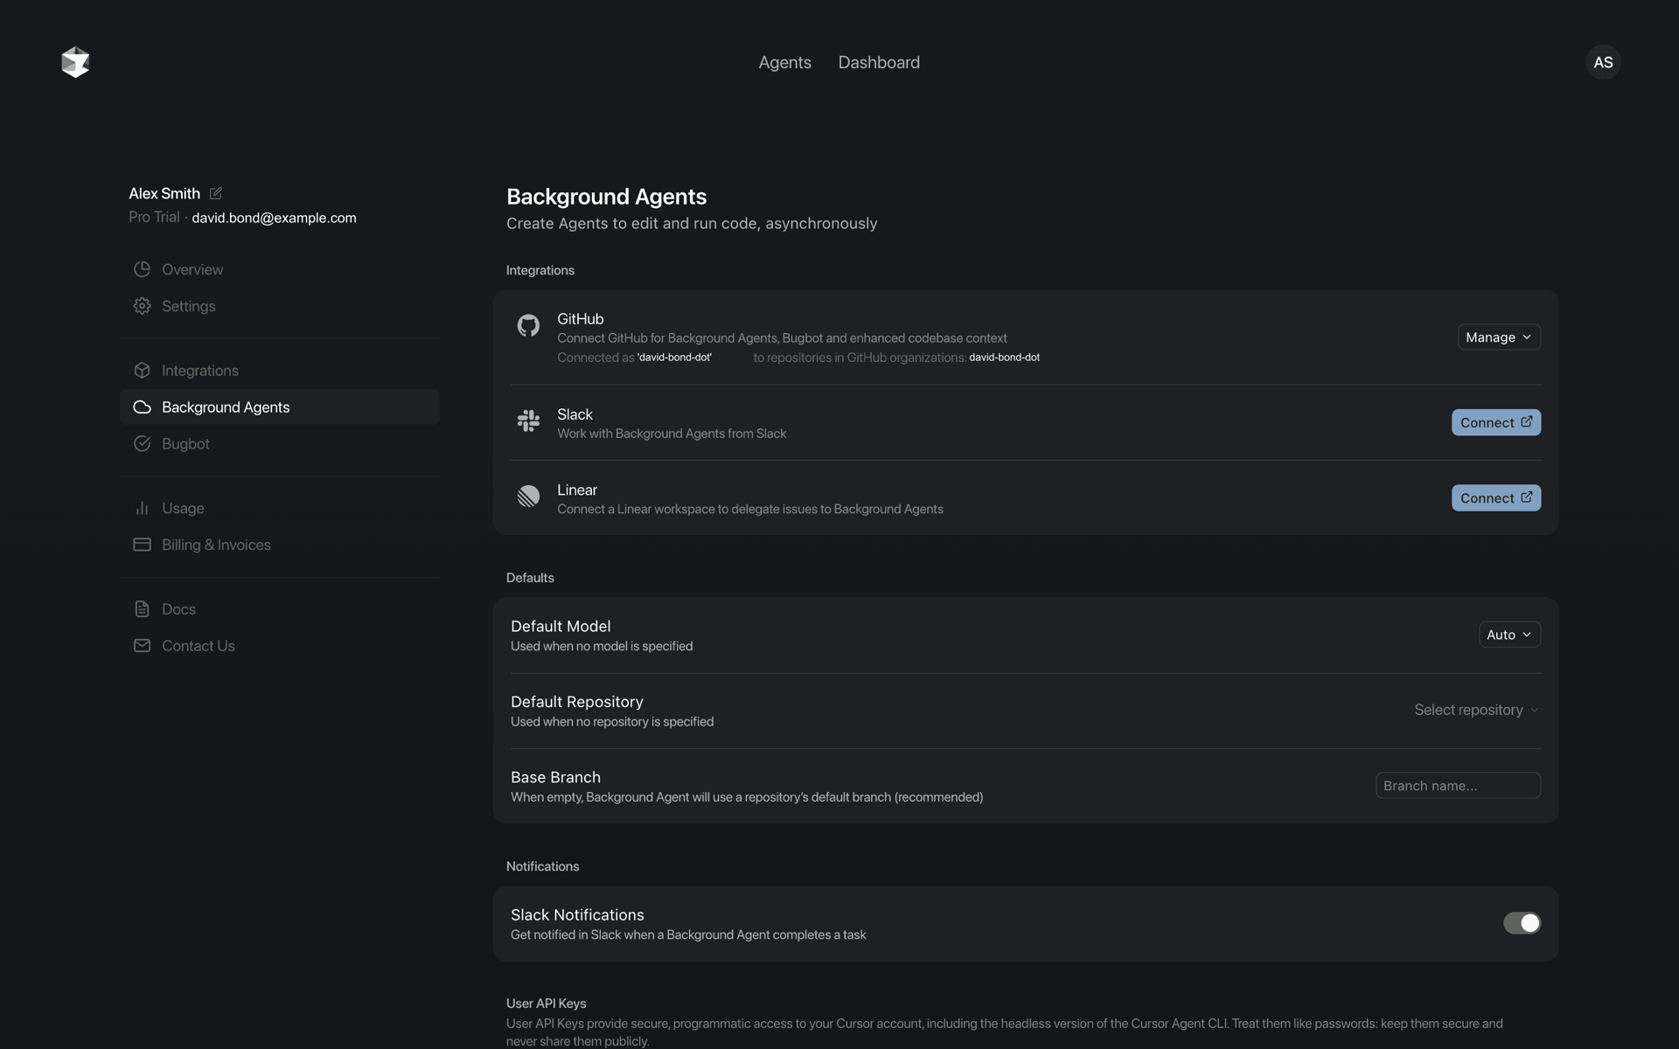Click the Settings gear icon
This screenshot has width=1679, height=1049.
pyautogui.click(x=142, y=306)
